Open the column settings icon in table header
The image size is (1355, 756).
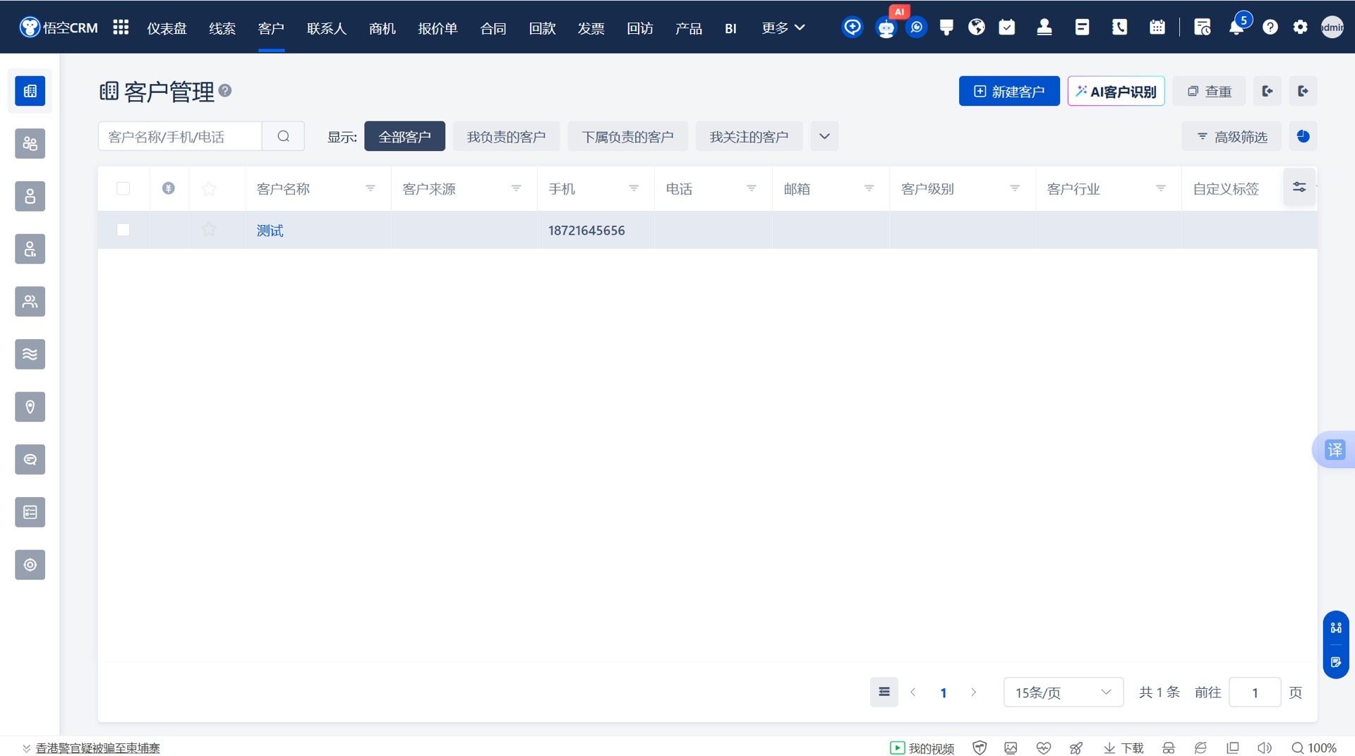[x=1299, y=188]
